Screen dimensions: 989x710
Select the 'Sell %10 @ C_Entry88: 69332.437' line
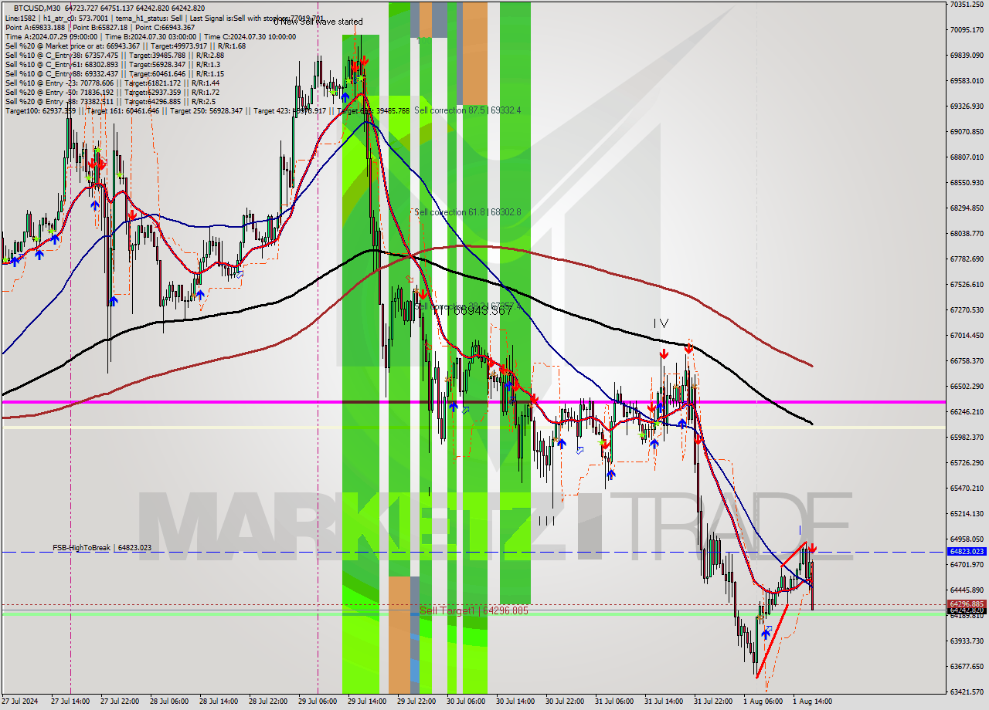114,74
